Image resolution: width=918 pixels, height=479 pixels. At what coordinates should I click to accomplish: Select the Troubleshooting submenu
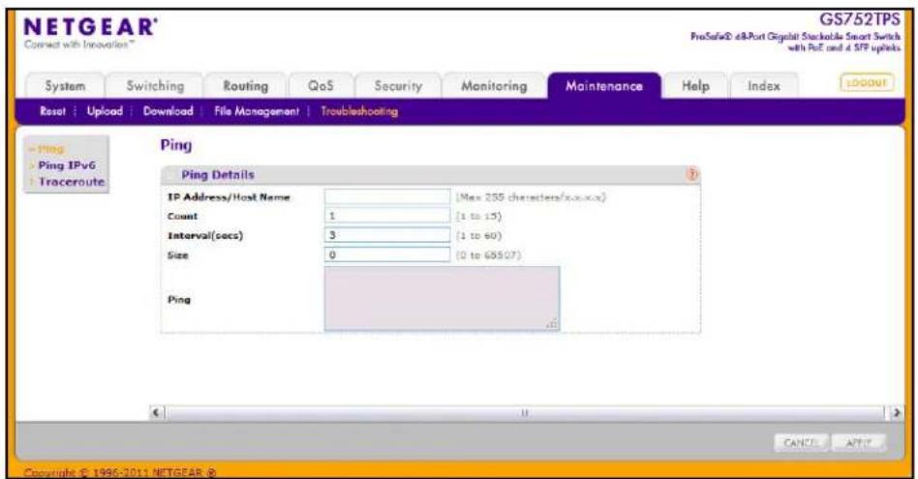359,111
